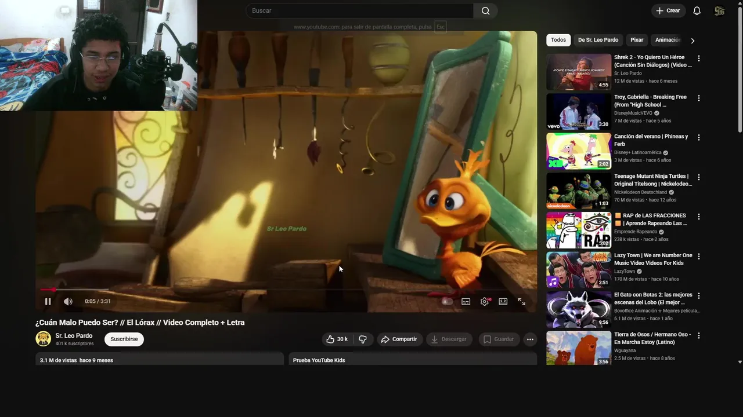This screenshot has width=743, height=417.
Task: Open Troy, Gabriella Breaking Free thumbnail
Action: [x=579, y=111]
